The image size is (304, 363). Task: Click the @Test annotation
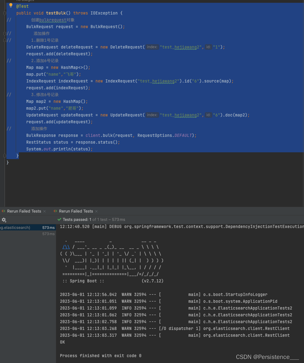pos(23,6)
